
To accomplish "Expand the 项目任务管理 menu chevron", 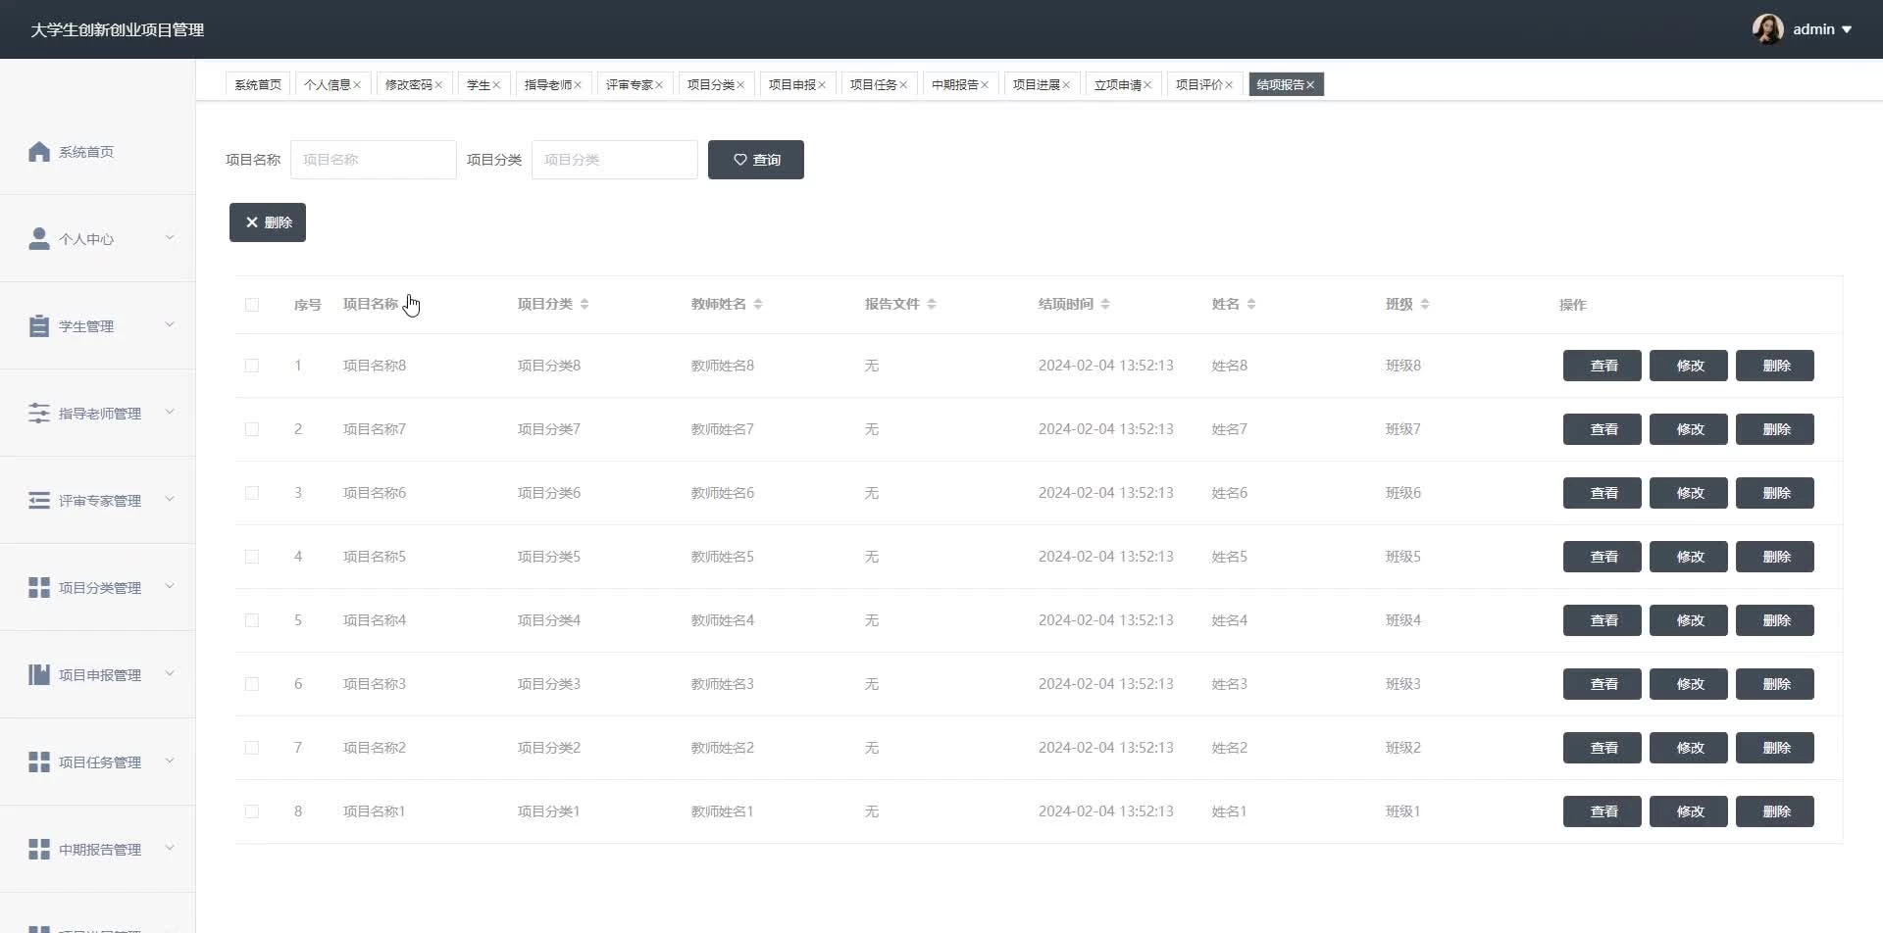I will pyautogui.click(x=170, y=761).
